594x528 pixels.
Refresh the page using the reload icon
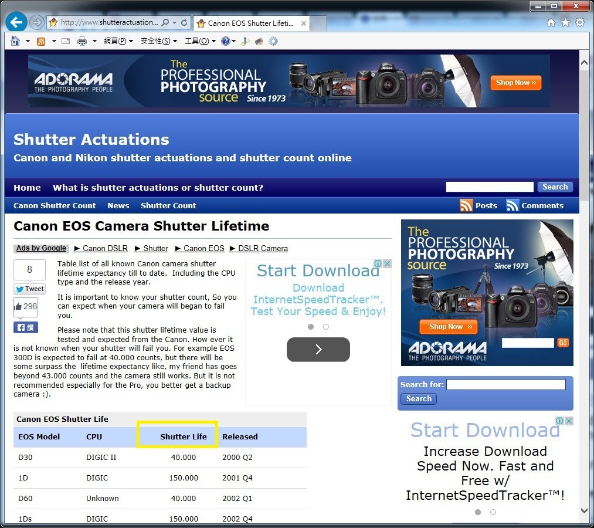tap(184, 22)
